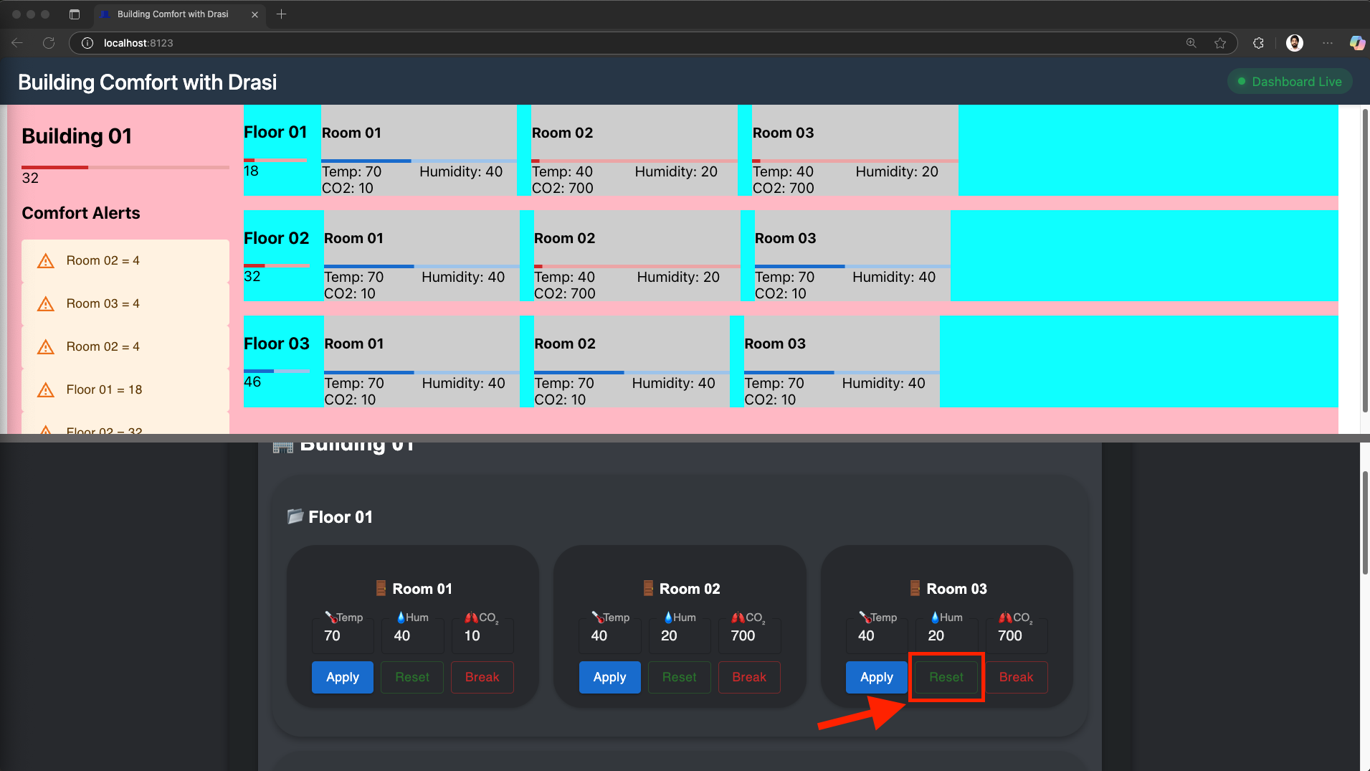Click Room 01 Temp input field

(x=343, y=636)
